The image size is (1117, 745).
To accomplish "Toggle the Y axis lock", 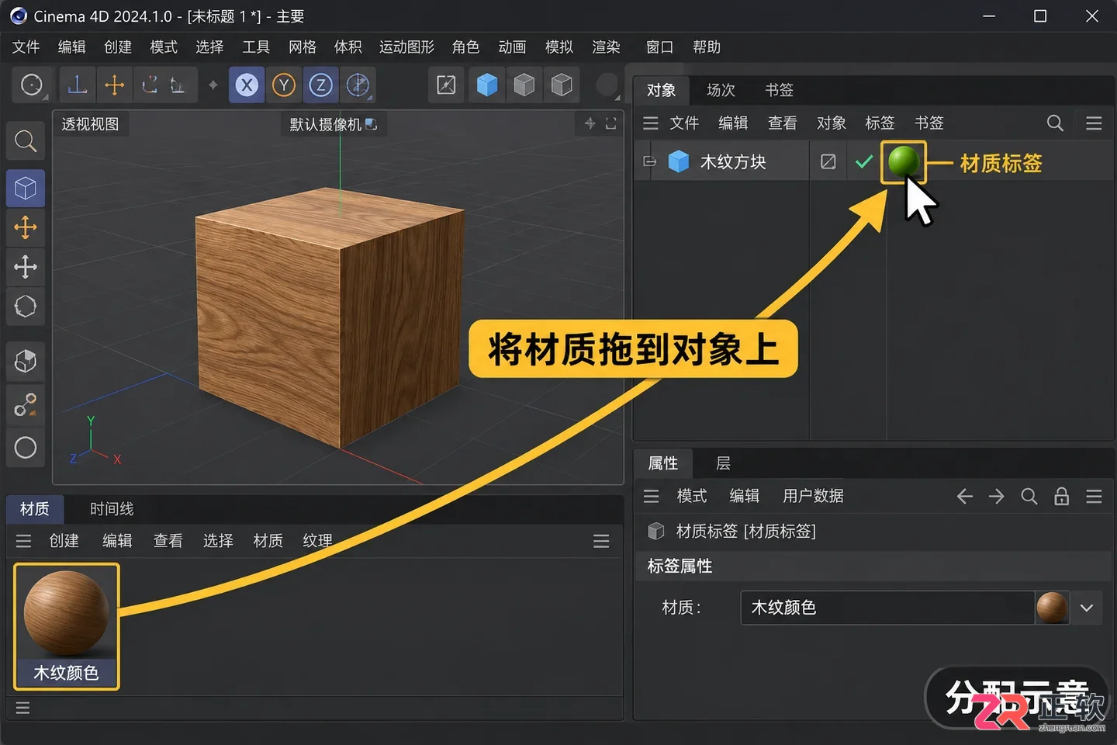I will click(x=284, y=85).
